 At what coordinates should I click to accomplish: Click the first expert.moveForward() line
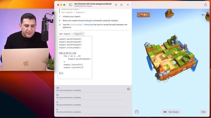[x=70, y=39]
